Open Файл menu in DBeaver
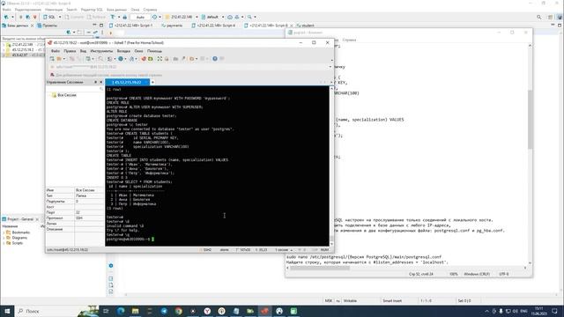Image resolution: width=564 pixels, height=317 pixels. (x=6, y=10)
